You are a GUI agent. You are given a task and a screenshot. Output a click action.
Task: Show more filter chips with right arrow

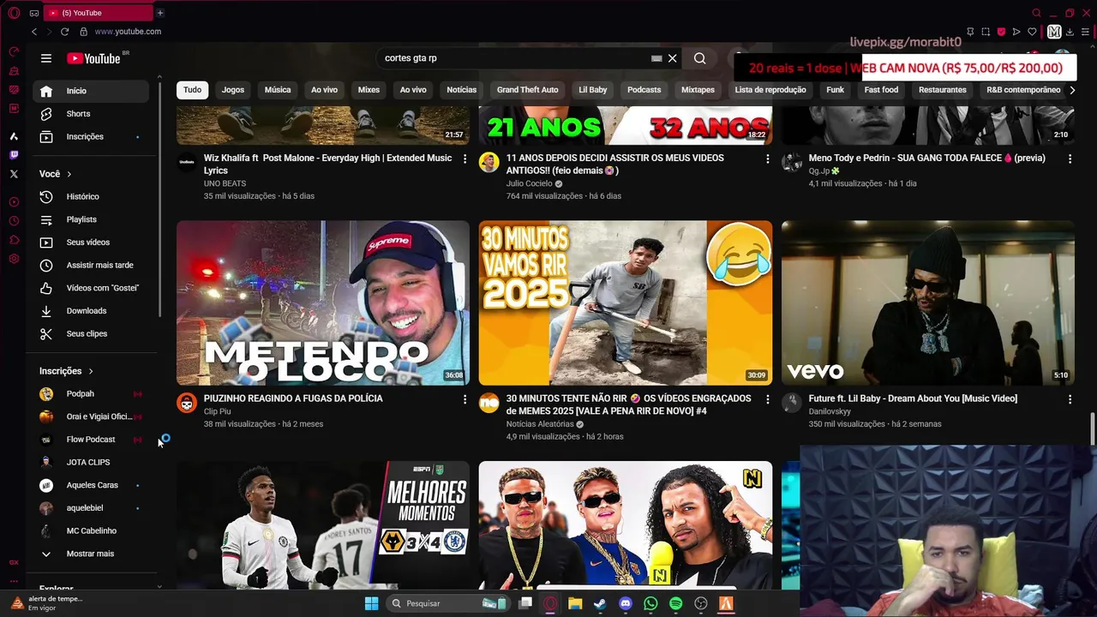tap(1072, 90)
